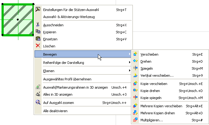Click the Verschieben move icon

click(x=136, y=54)
